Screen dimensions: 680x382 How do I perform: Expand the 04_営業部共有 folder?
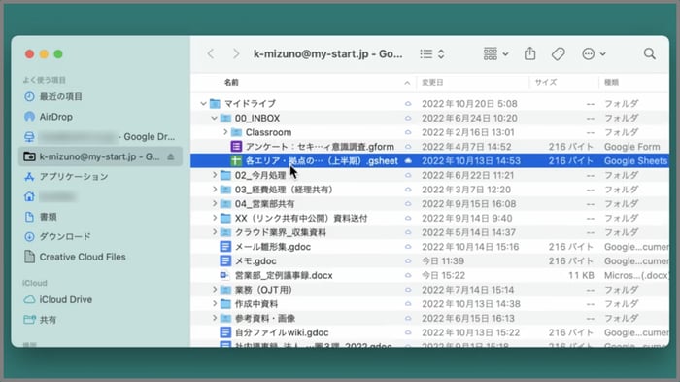click(x=215, y=203)
